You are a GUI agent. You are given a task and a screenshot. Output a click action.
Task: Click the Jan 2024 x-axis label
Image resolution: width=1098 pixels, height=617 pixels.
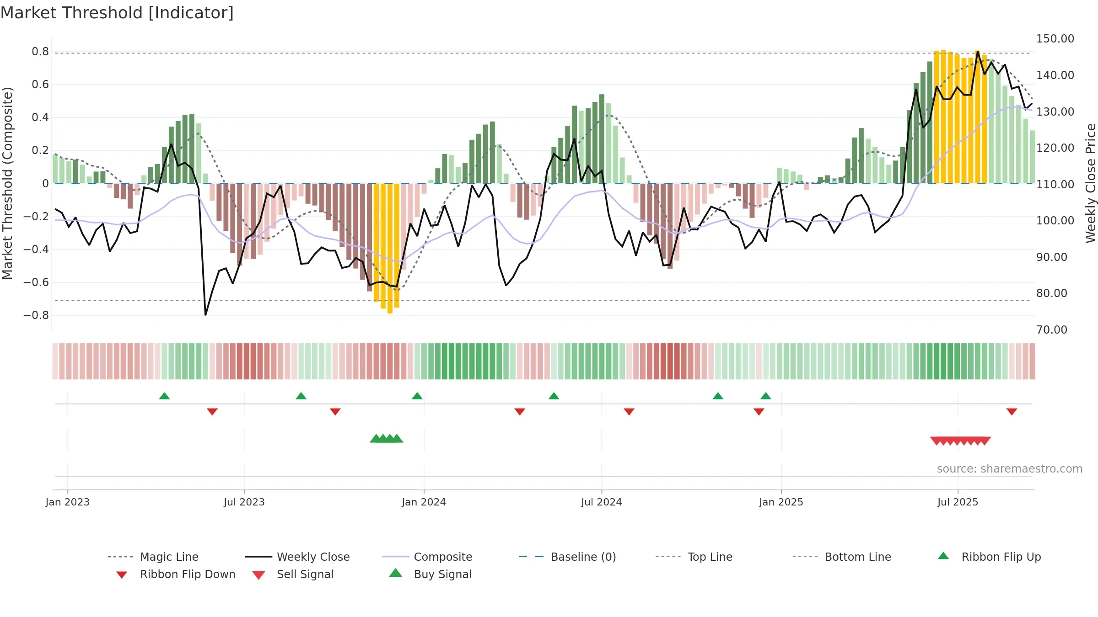tap(424, 502)
